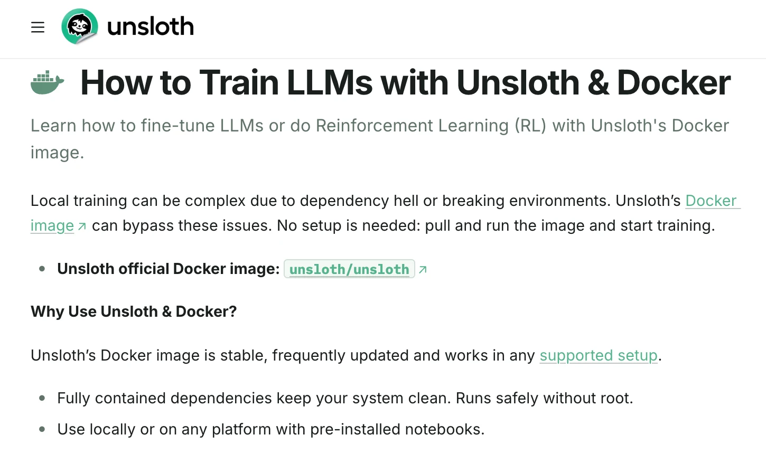
Task: Click the 'Fully contained dependencies' bullet text
Action: [x=345, y=398]
